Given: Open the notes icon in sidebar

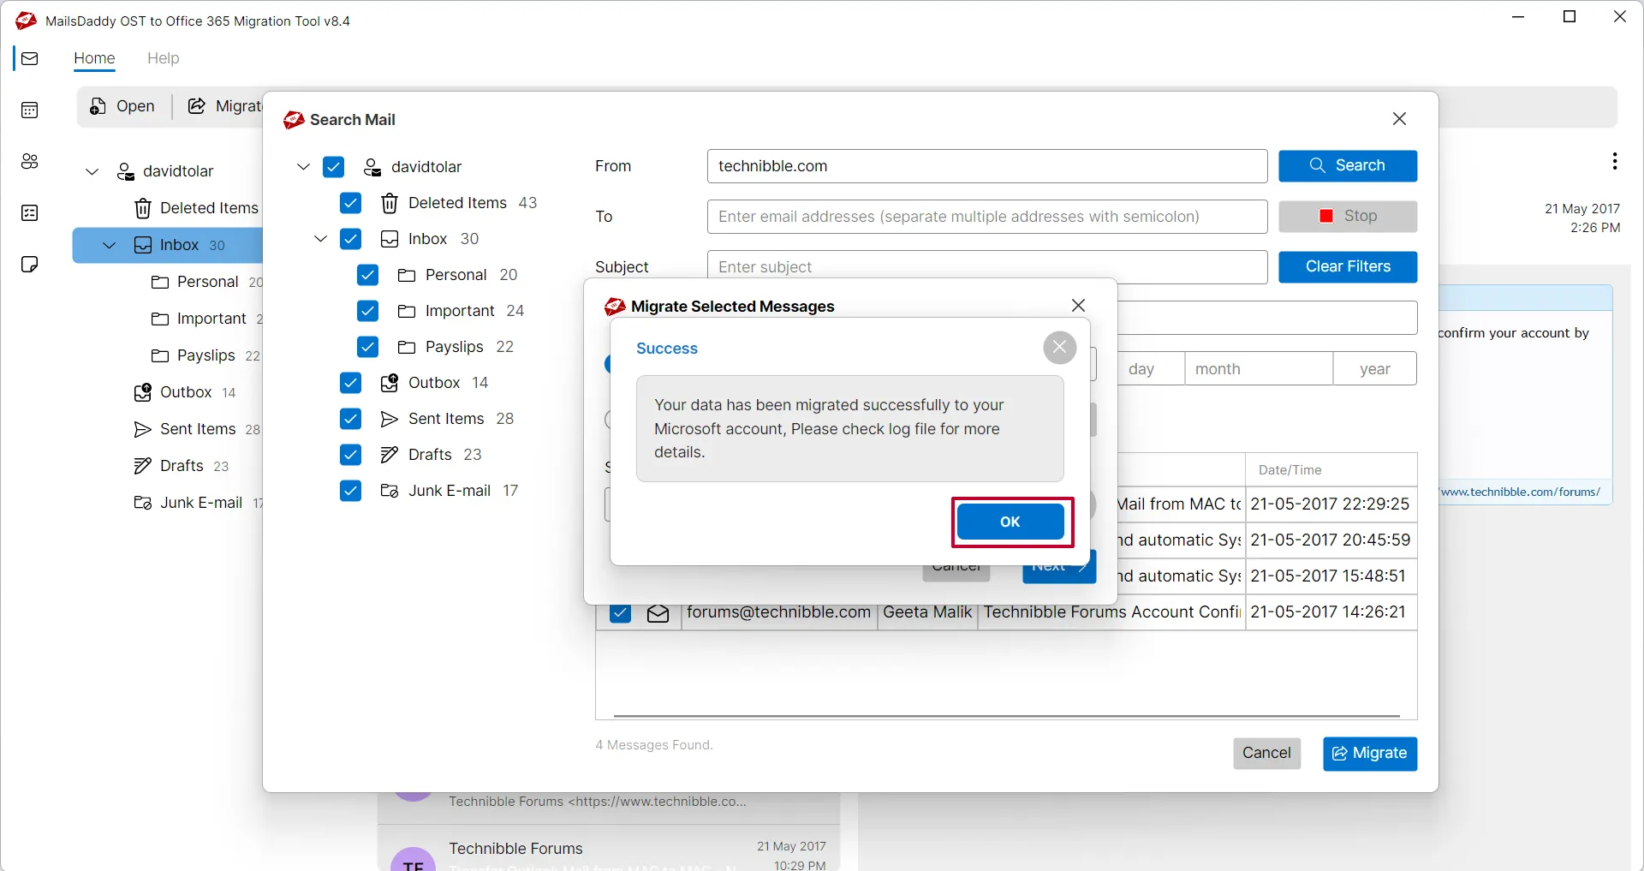Looking at the screenshot, I should [x=30, y=265].
